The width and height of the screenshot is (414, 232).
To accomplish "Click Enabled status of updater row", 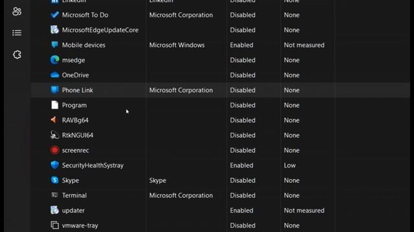I will tap(241, 211).
